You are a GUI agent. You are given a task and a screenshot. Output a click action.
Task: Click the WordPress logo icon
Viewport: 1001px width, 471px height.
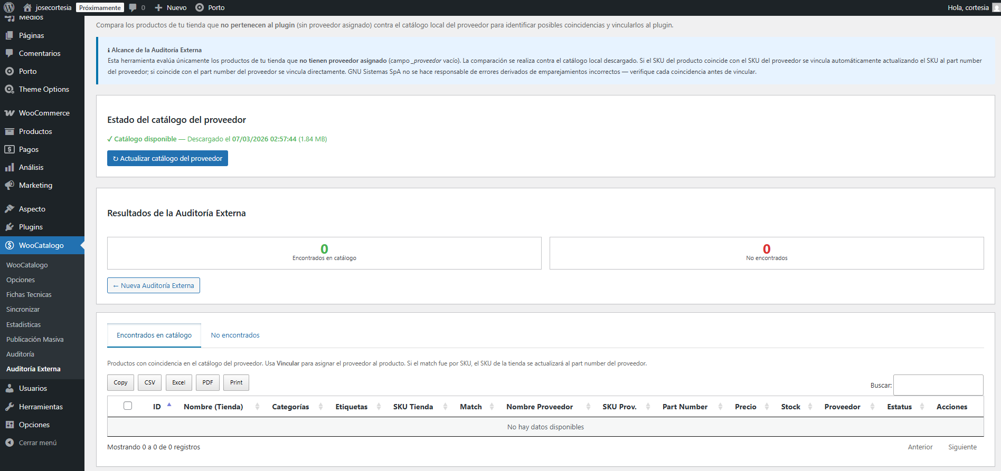click(9, 7)
